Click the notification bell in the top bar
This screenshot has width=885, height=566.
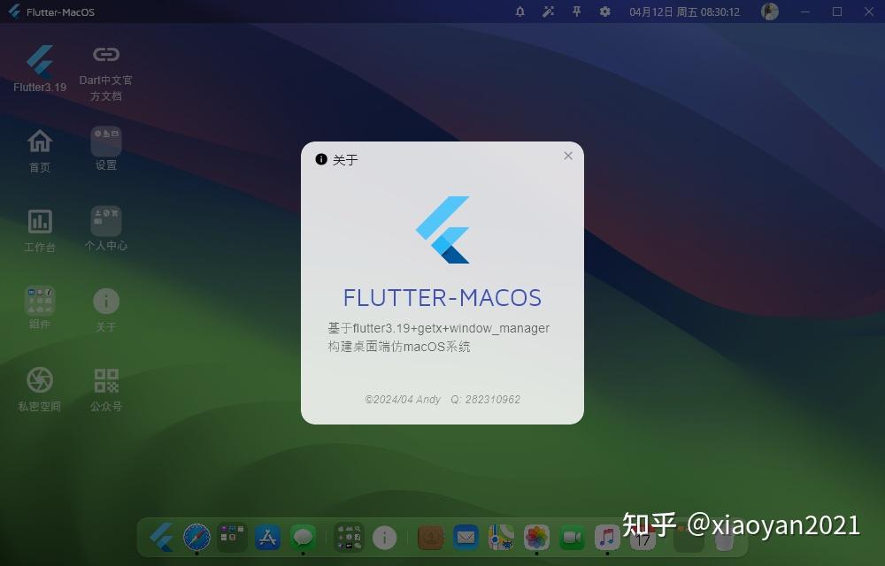(520, 11)
